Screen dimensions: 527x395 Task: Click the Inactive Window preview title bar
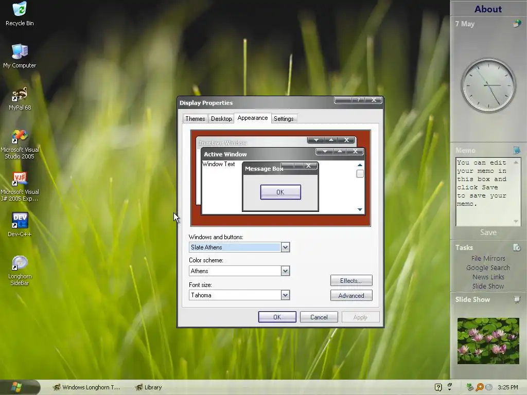pos(252,143)
